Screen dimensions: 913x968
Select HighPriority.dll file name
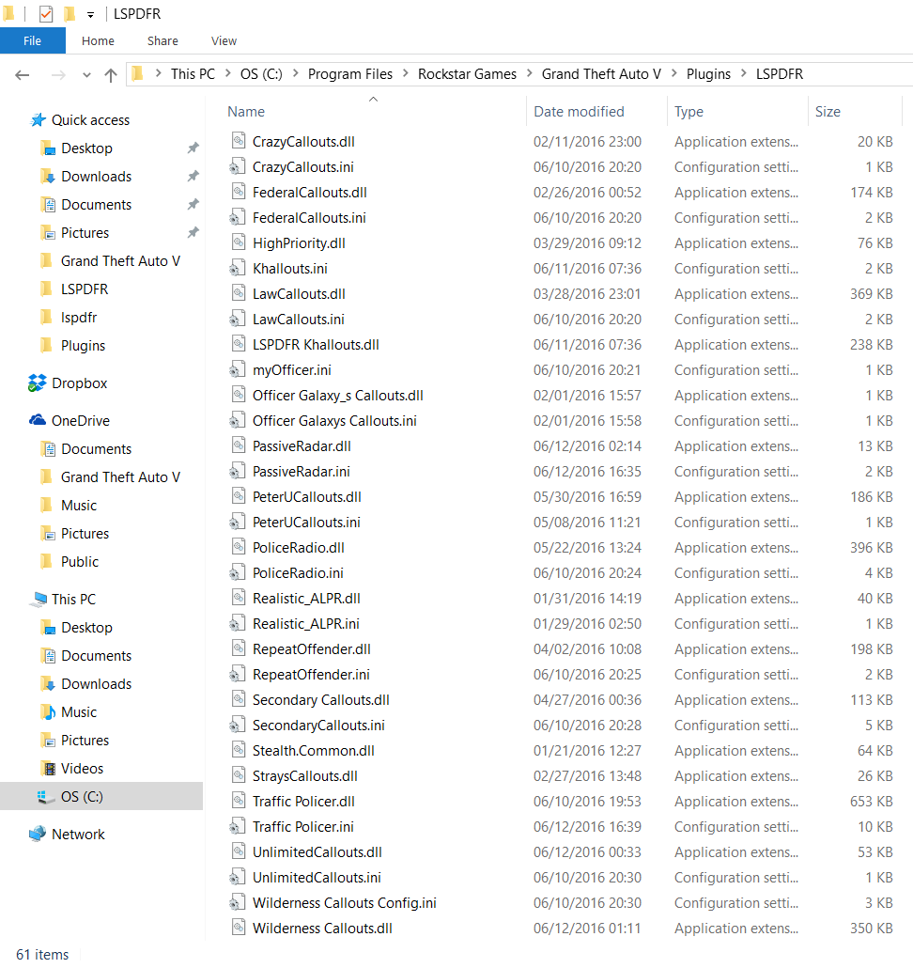(x=300, y=243)
